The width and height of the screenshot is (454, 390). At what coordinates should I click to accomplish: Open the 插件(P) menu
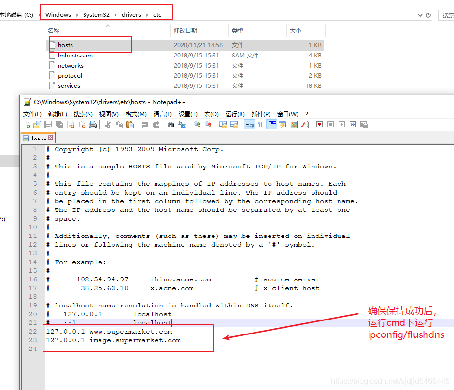(x=261, y=114)
